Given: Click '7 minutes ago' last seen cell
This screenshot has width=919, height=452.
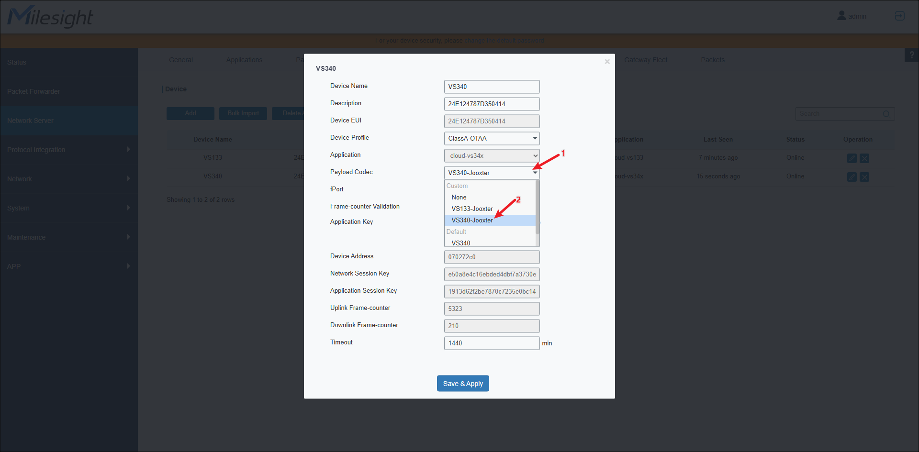Looking at the screenshot, I should point(718,158).
